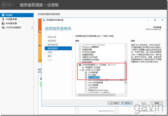The width and height of the screenshot is (168, 116).
Task: Click the 本地服务器 icon in sidebar
Action: pos(3,19)
